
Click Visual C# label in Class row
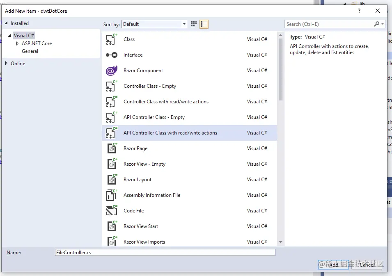[x=257, y=39]
